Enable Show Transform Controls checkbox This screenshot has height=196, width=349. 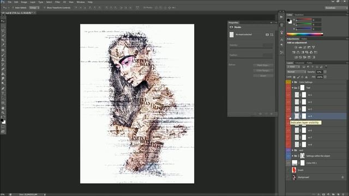click(x=45, y=8)
